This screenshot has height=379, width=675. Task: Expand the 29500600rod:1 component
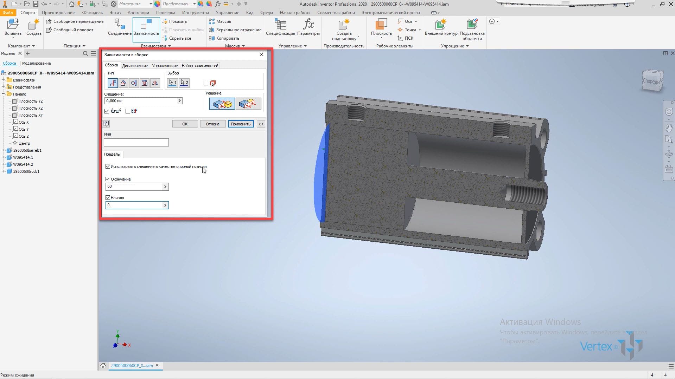[3, 171]
